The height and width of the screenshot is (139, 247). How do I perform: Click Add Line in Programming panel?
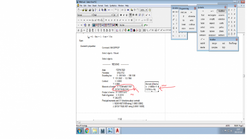[x=183, y=12]
